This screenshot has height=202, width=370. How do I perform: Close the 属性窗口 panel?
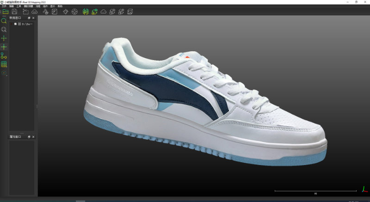click(33, 137)
